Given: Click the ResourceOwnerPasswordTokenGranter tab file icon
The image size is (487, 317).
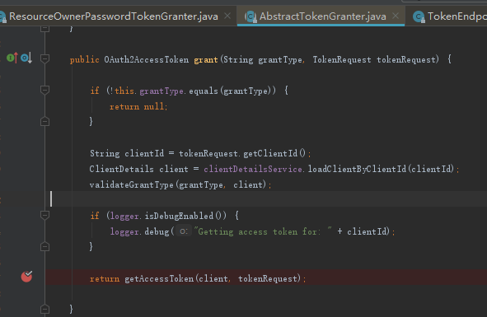Looking at the screenshot, I should tap(3, 16).
